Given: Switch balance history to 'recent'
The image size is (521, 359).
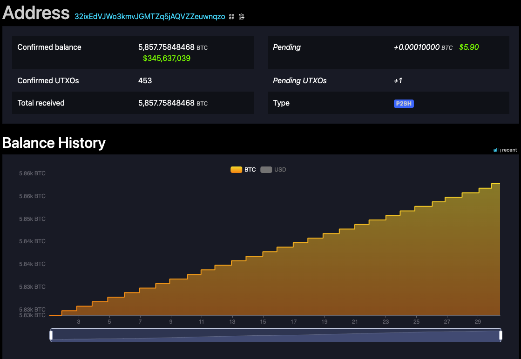Looking at the screenshot, I should 509,150.
